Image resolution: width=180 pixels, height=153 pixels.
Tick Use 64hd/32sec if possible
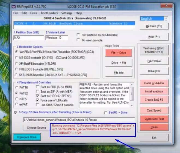tap(37, 105)
